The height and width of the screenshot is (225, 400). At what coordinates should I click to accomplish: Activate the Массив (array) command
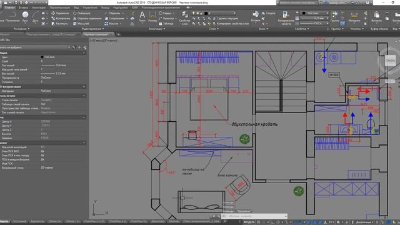(x=111, y=24)
